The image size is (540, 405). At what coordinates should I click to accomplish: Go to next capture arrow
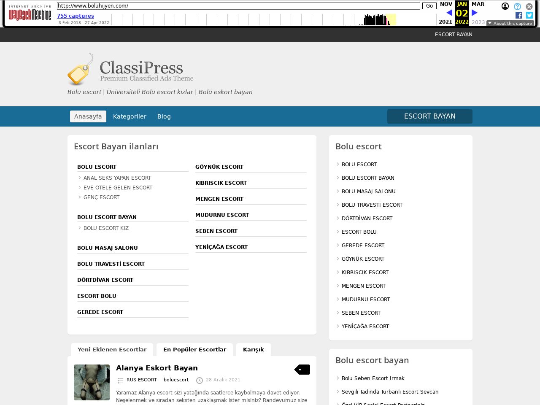coord(475,13)
